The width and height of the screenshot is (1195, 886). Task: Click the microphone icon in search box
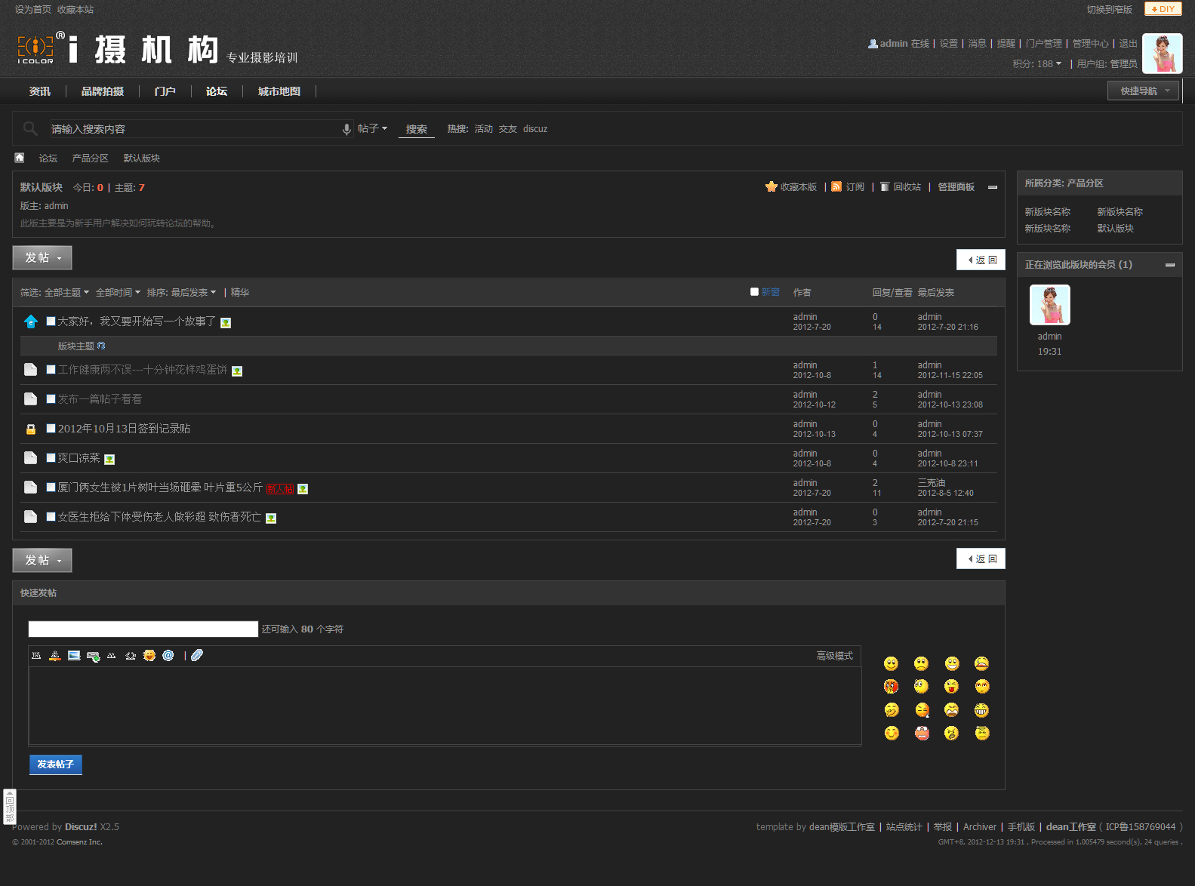(346, 129)
